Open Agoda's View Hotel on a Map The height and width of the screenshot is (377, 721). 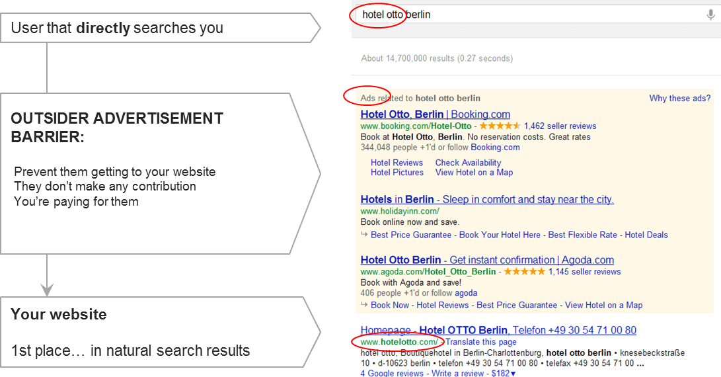click(604, 305)
